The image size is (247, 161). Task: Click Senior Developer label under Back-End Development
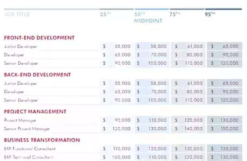coord(21,100)
